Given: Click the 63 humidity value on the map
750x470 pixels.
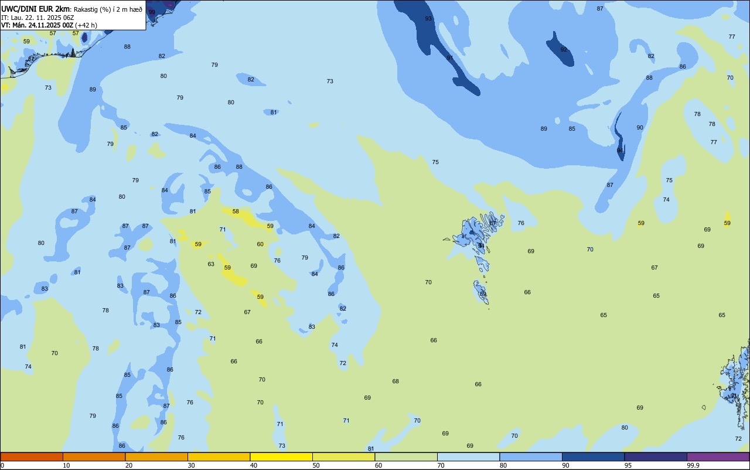Looking at the screenshot, I should click(211, 264).
